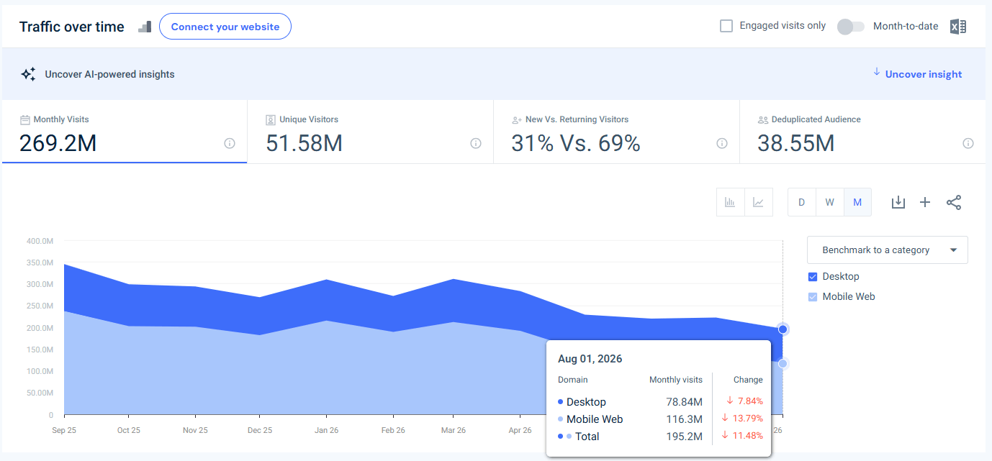Click the Jan 26 axis label
Image resolution: width=992 pixels, height=461 pixels.
point(327,430)
